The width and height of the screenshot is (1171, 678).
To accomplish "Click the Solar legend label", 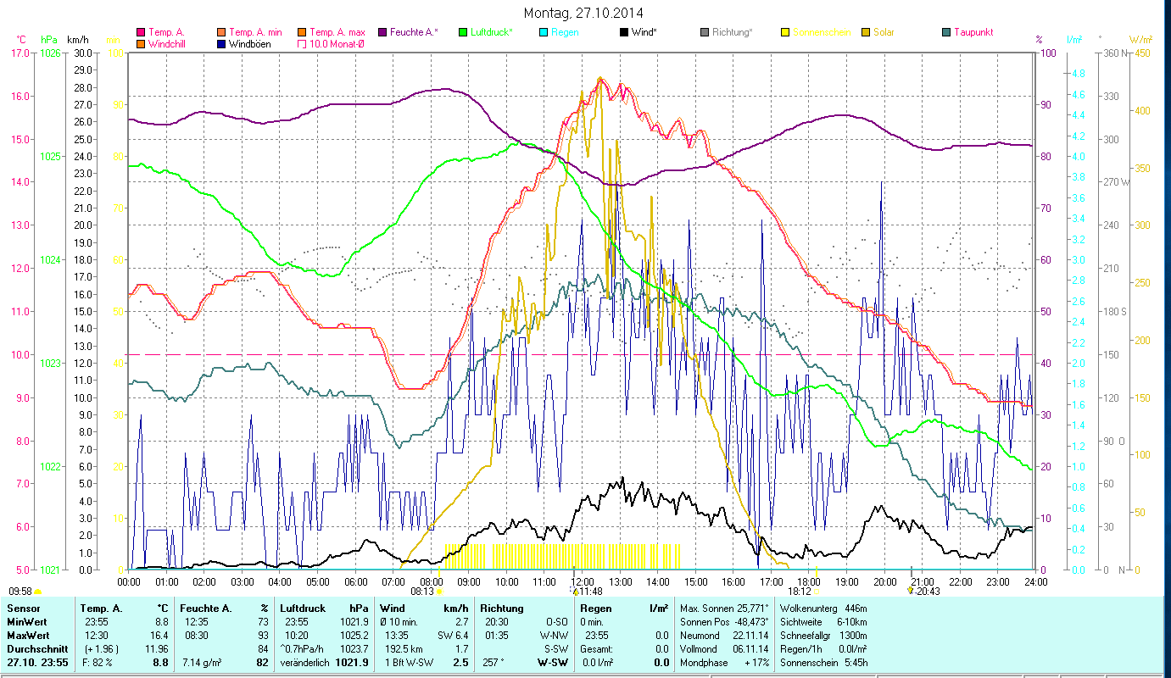I will coord(884,33).
